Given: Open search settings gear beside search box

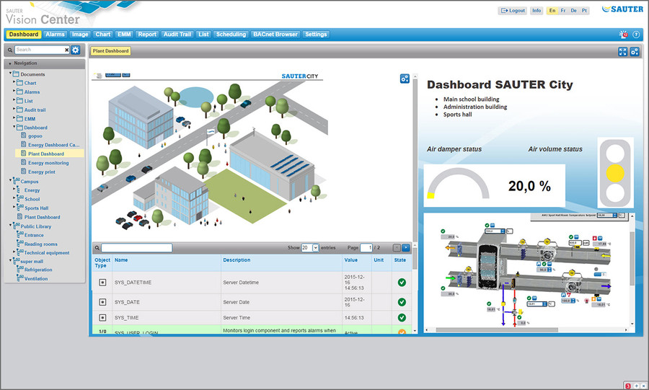Looking at the screenshot, I should [75, 50].
